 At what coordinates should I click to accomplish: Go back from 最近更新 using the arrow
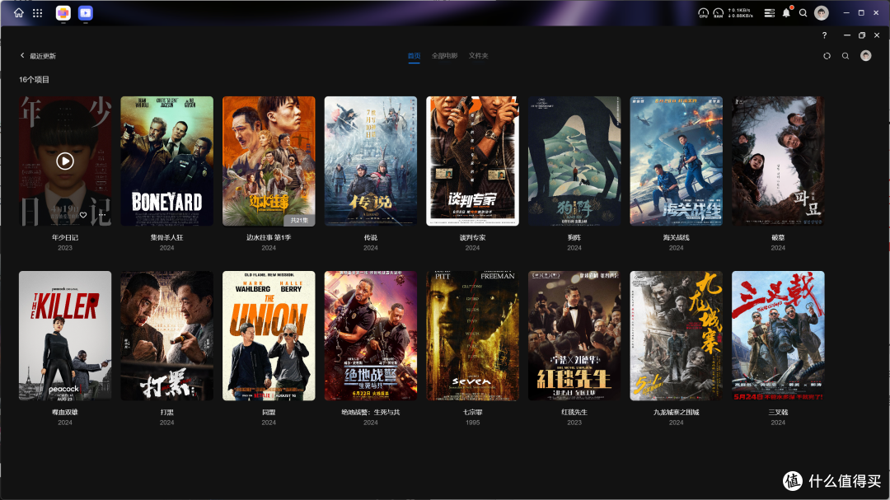(22, 56)
